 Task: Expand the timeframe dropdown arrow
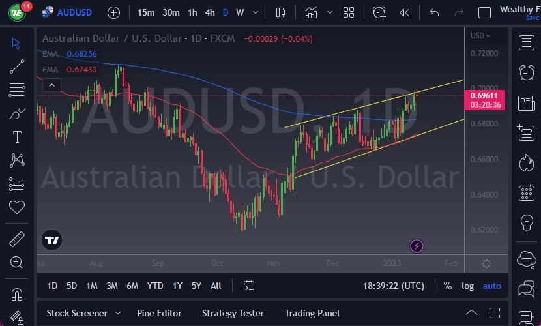[256, 13]
